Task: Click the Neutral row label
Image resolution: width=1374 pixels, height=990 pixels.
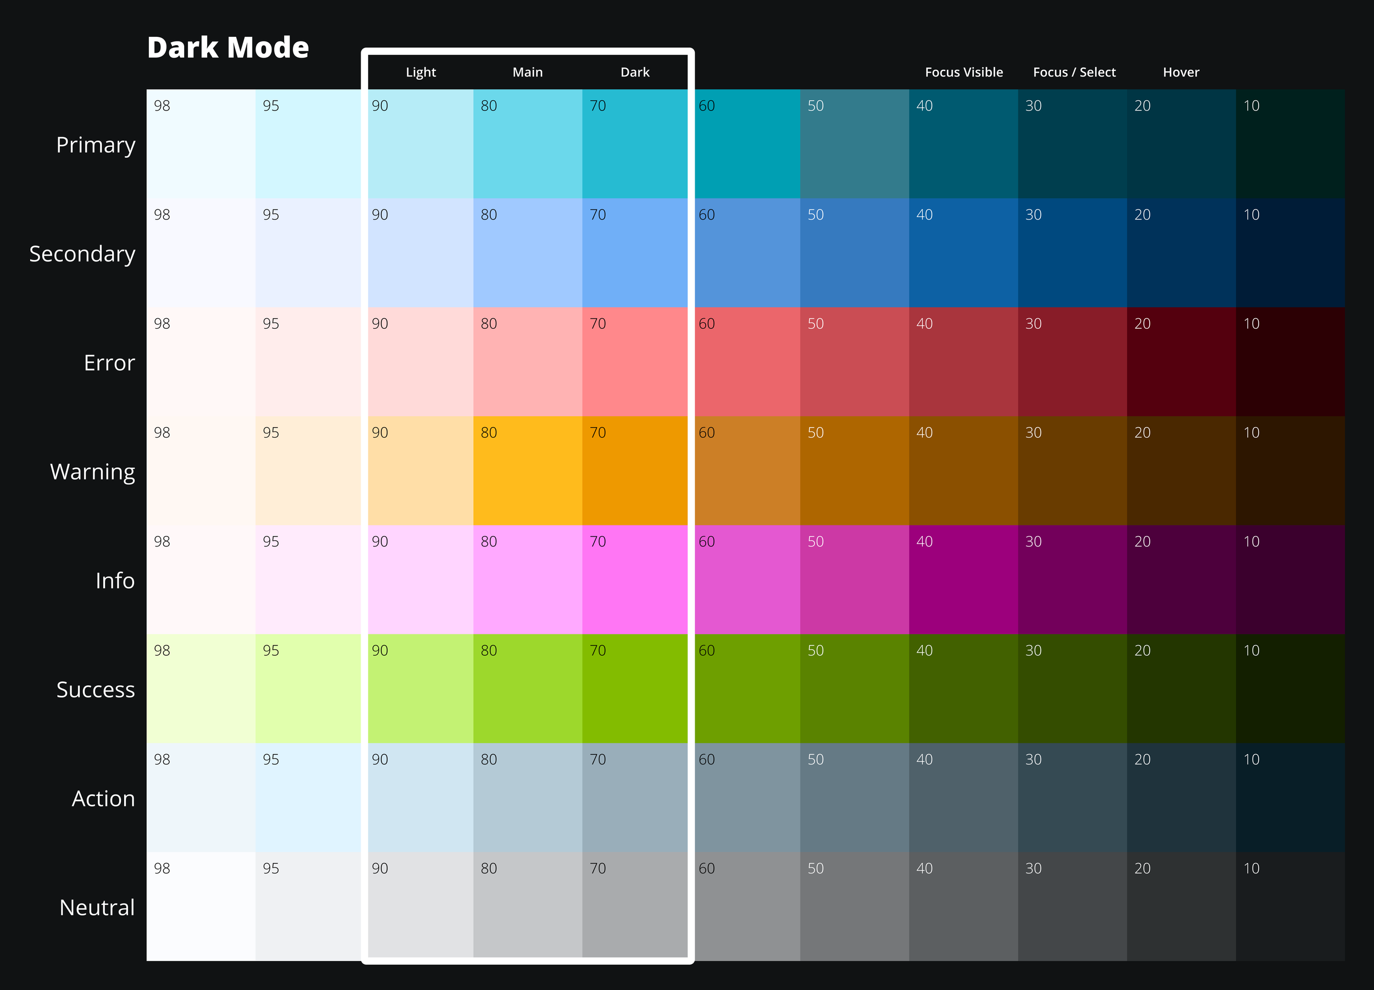Action: tap(97, 907)
